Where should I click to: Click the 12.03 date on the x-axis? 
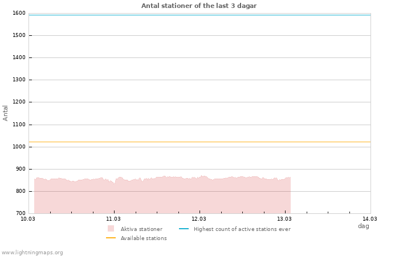coord(199,219)
